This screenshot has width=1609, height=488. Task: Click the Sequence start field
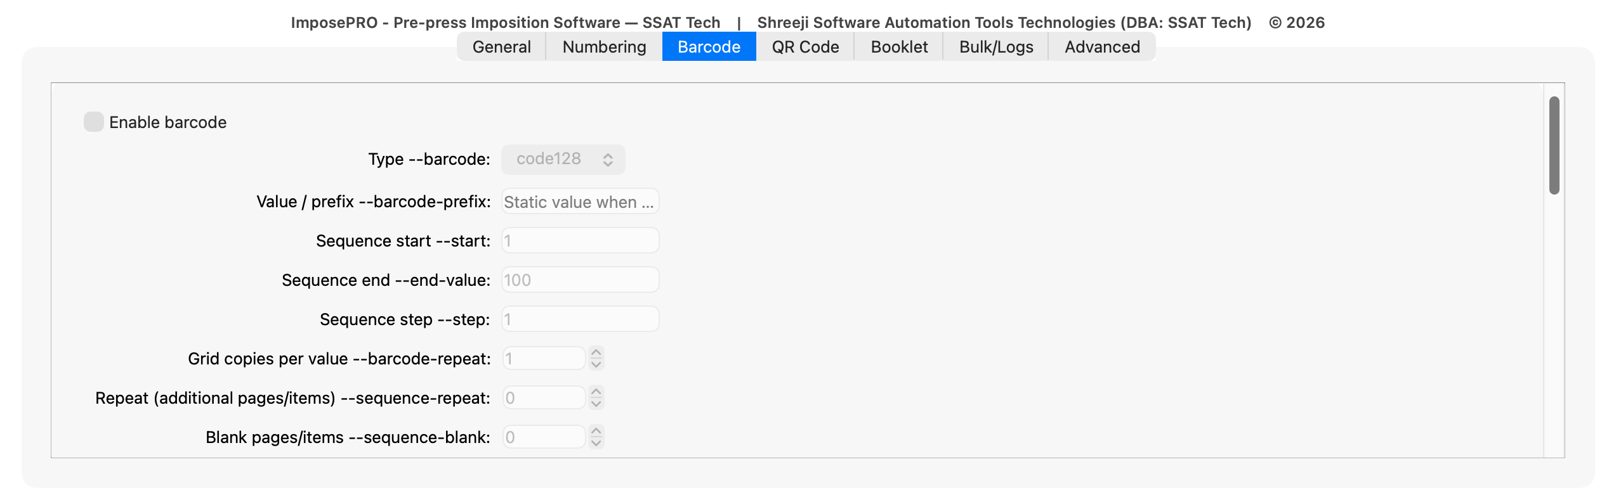click(x=581, y=241)
